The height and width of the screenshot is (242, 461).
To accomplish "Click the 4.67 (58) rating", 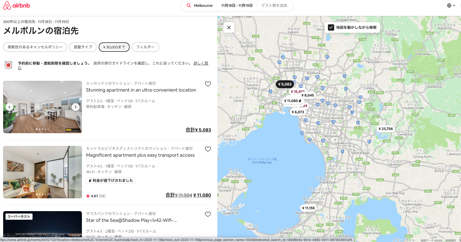I will tap(96, 196).
